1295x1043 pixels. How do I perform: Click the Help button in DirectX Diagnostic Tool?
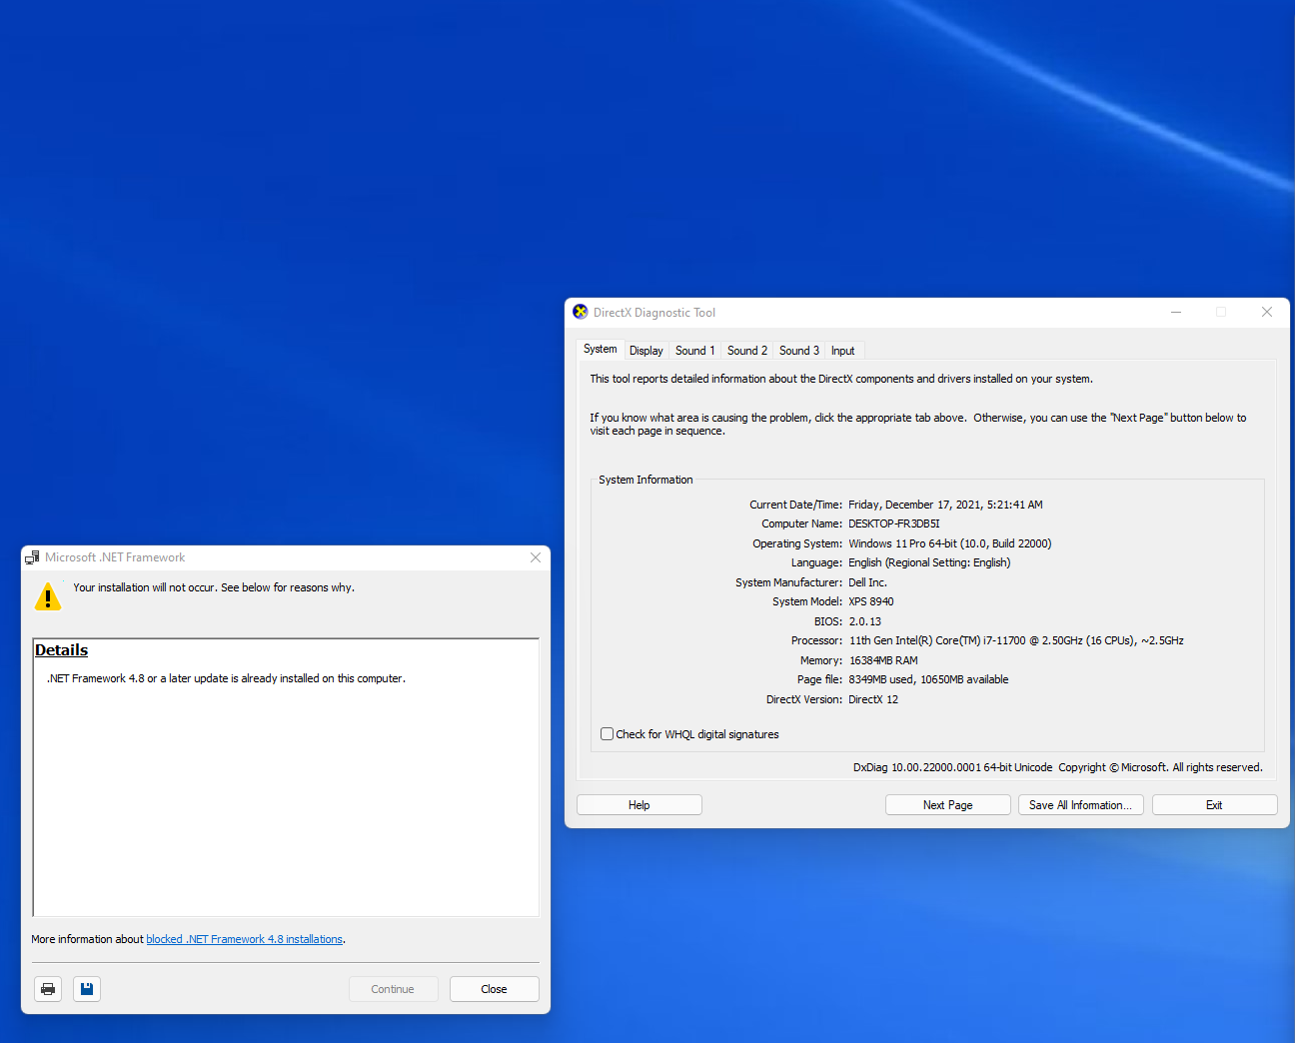[x=640, y=805]
